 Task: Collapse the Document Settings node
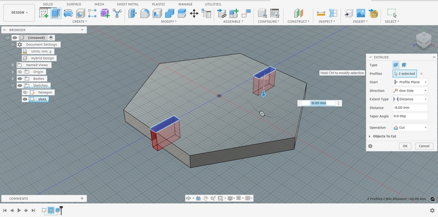(x=13, y=45)
